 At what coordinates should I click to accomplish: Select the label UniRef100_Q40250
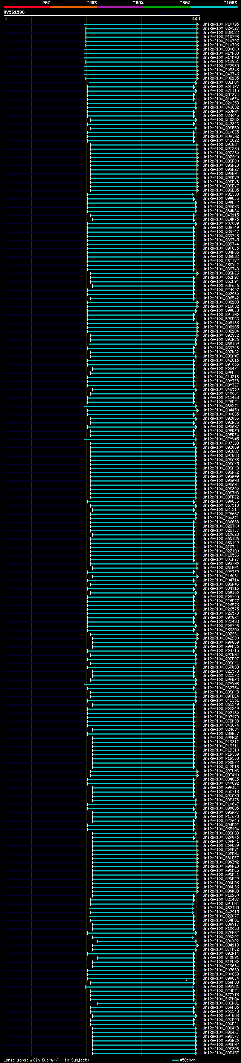(x=220, y=120)
